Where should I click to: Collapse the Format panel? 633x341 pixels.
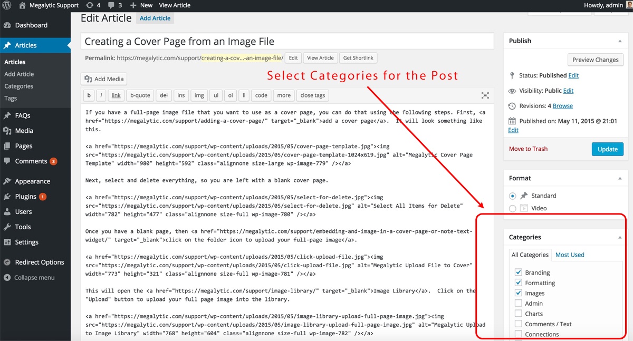(x=620, y=179)
